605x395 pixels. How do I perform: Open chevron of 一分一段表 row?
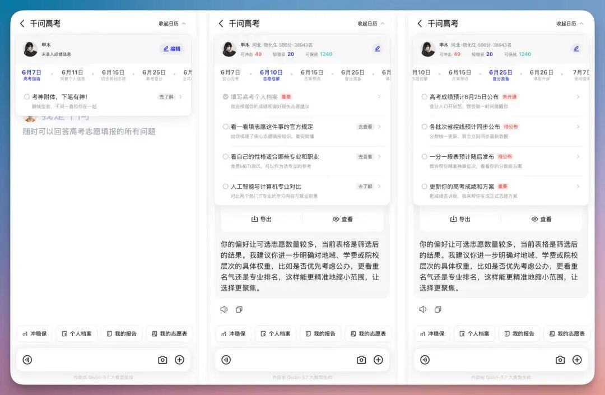578,157
